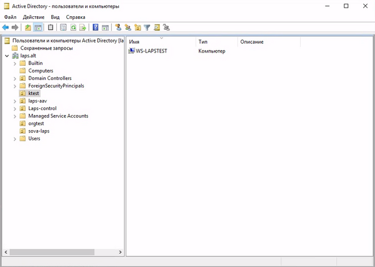Click the Computers container folder icon
The height and width of the screenshot is (267, 375).
click(x=22, y=71)
